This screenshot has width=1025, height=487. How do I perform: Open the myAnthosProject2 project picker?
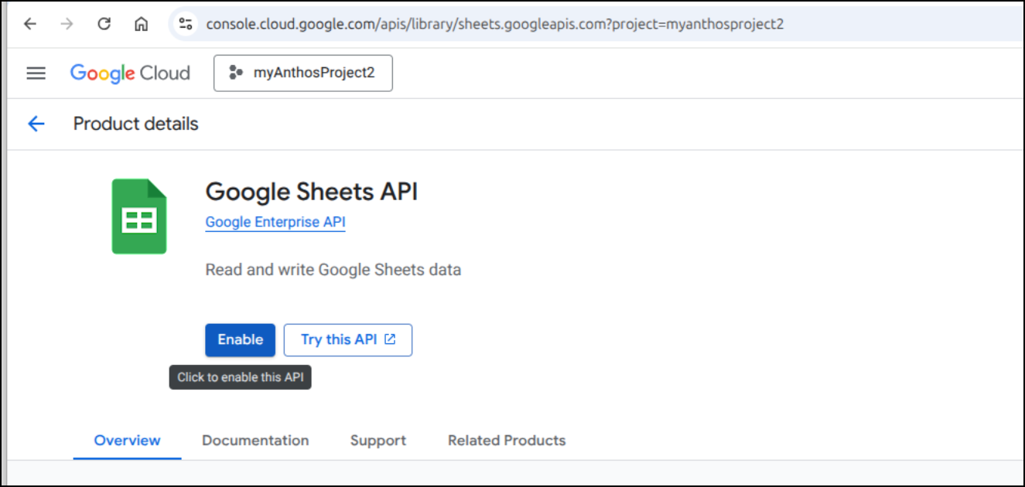[303, 73]
